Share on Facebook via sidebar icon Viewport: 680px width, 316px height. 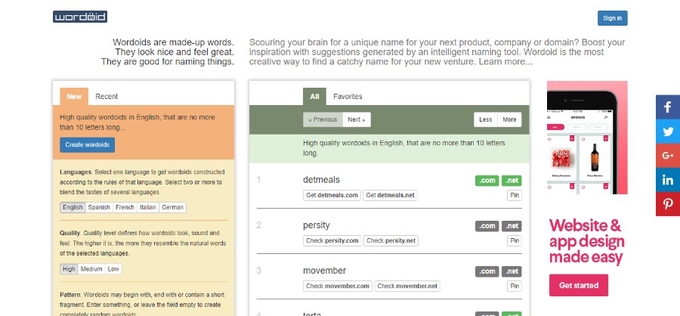(x=667, y=107)
